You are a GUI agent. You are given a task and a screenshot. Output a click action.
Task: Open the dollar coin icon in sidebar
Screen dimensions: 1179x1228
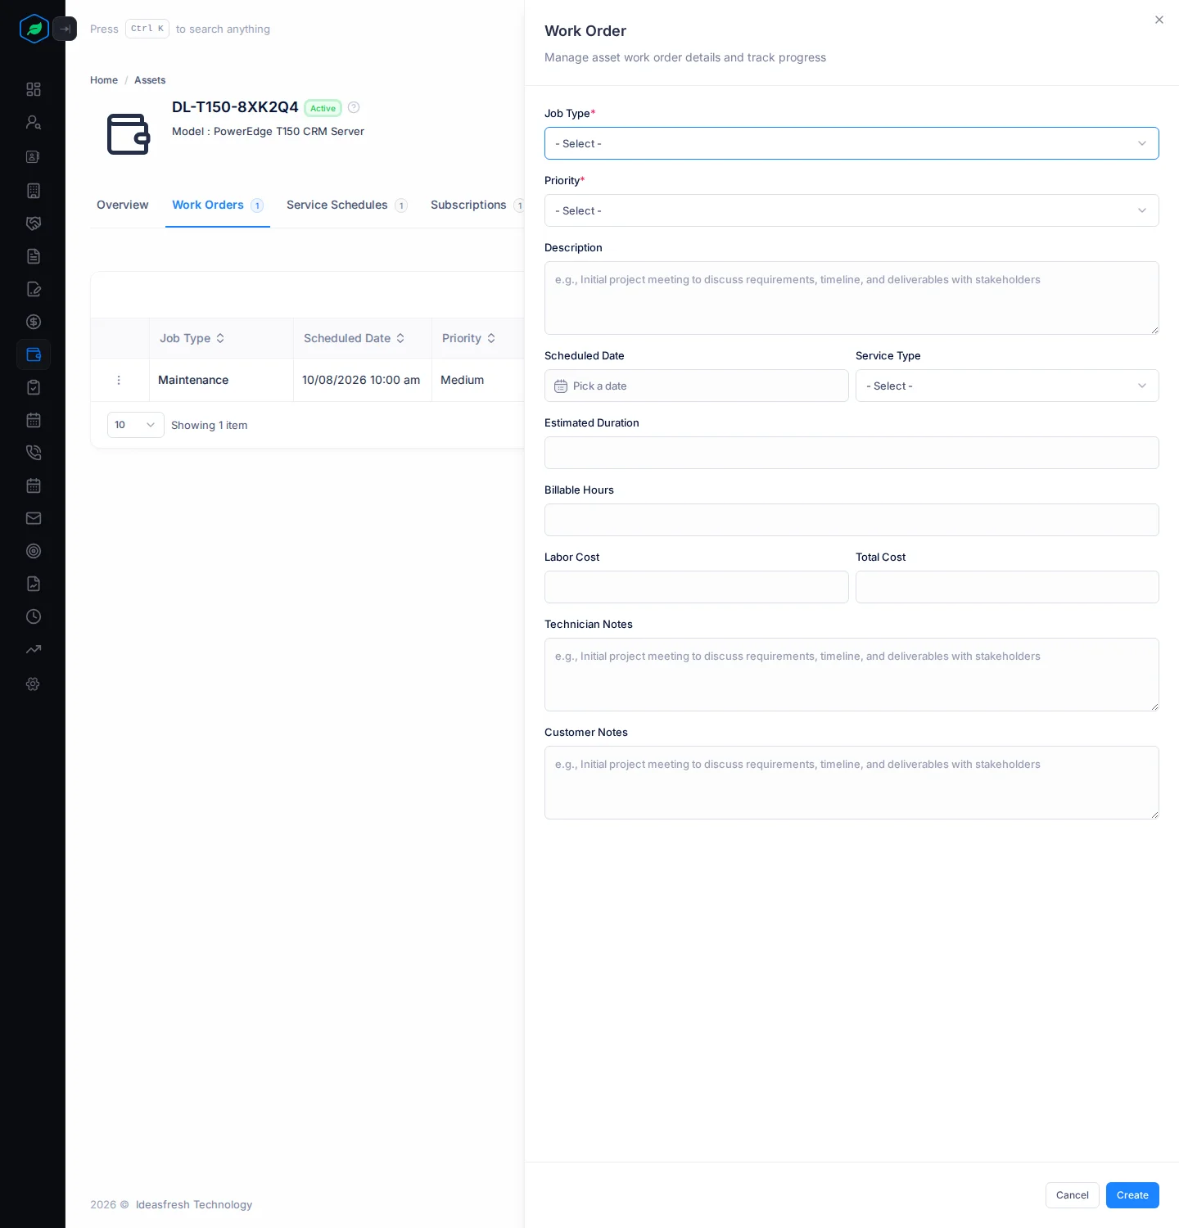[x=34, y=322]
